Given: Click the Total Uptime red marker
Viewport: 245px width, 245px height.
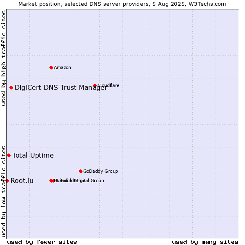Looking at the screenshot, I should coord(9,156).
